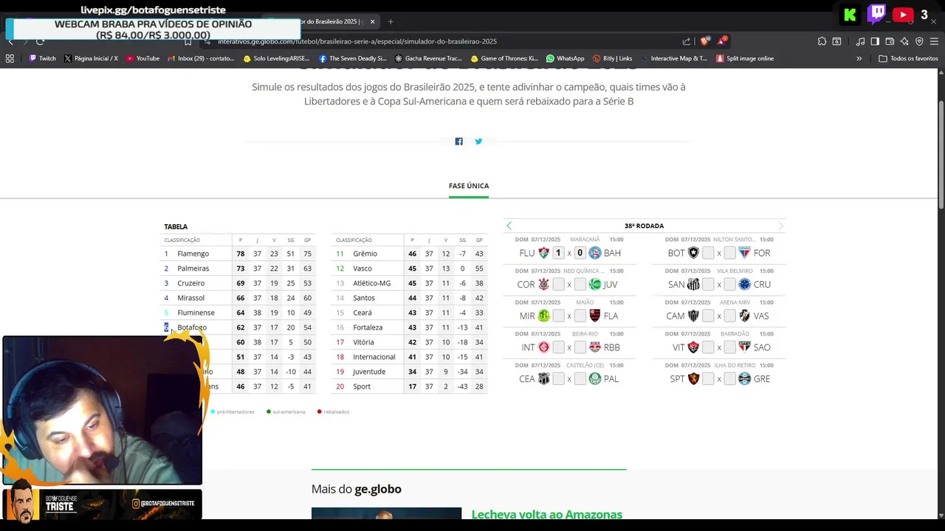Click Flamengo in the classification table
The width and height of the screenshot is (945, 531).
pyautogui.click(x=193, y=254)
